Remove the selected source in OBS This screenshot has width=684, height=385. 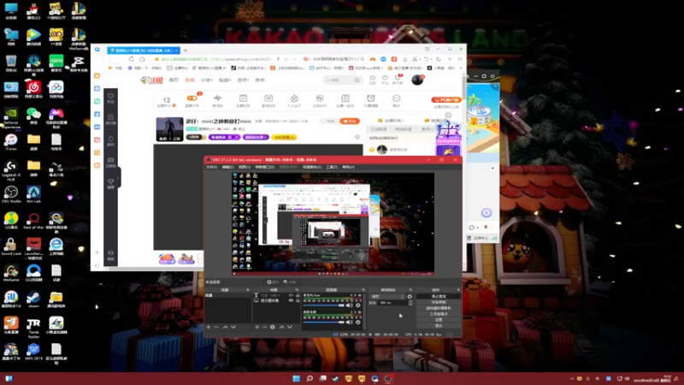pyautogui.click(x=264, y=327)
